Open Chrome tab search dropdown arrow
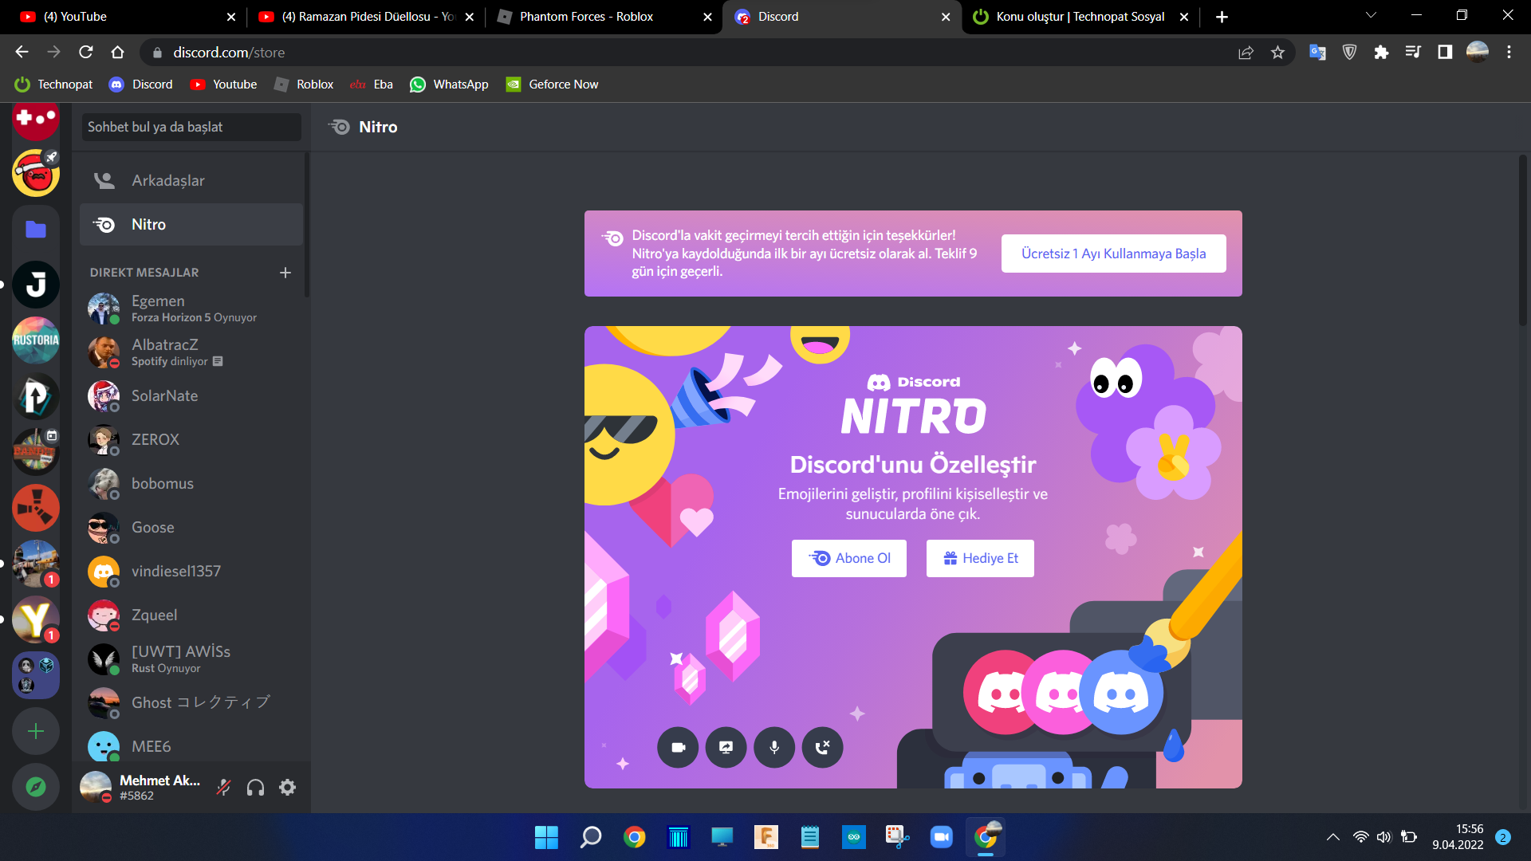Screen dimensions: 1531x861 (x=1371, y=16)
